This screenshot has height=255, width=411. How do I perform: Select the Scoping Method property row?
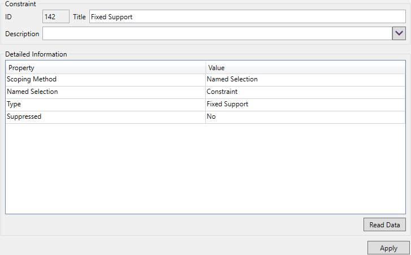point(106,80)
